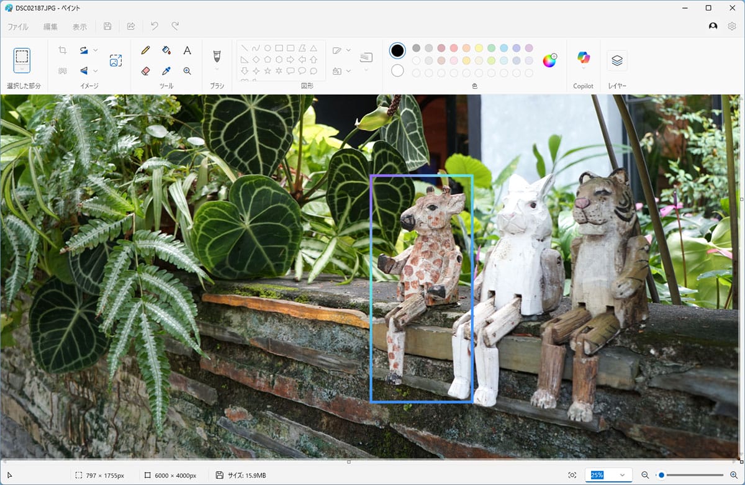
Task: Choose the five-point star shape
Action: tap(268, 71)
